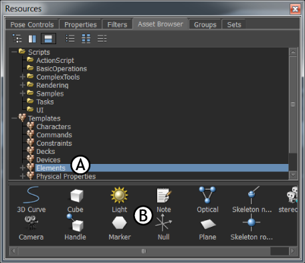This screenshot has height=263, width=305.
Task: Expand the ComplexTools folder
Action: (23, 77)
